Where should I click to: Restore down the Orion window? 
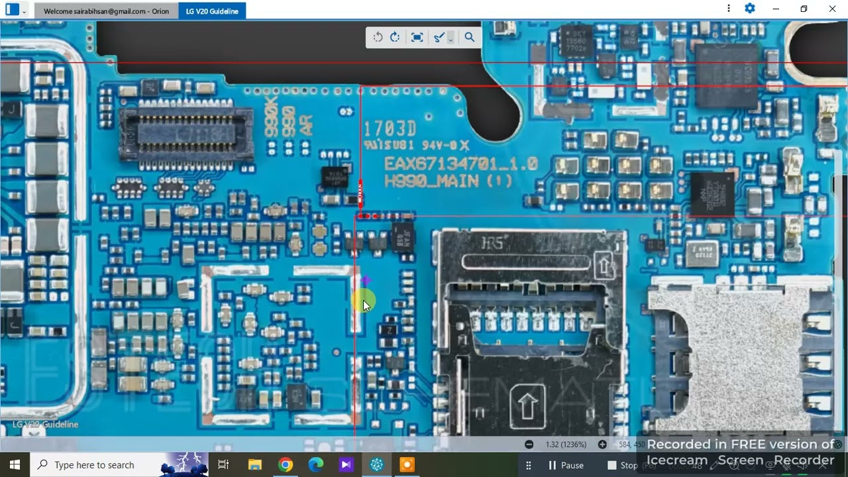click(804, 9)
